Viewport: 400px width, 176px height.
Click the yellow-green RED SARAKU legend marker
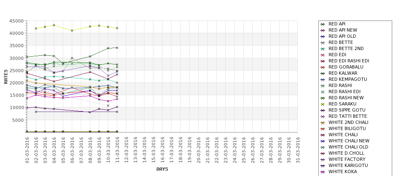(323, 104)
